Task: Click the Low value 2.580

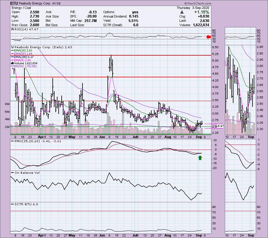Action: pyautogui.click(x=35, y=21)
